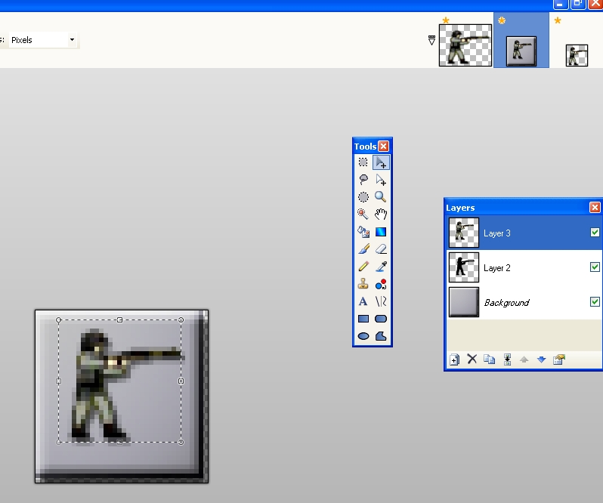Pick the Line/Curve tool

pyautogui.click(x=381, y=301)
